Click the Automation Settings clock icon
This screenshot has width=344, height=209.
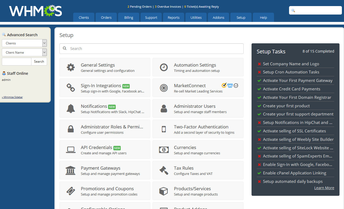[x=164, y=67]
